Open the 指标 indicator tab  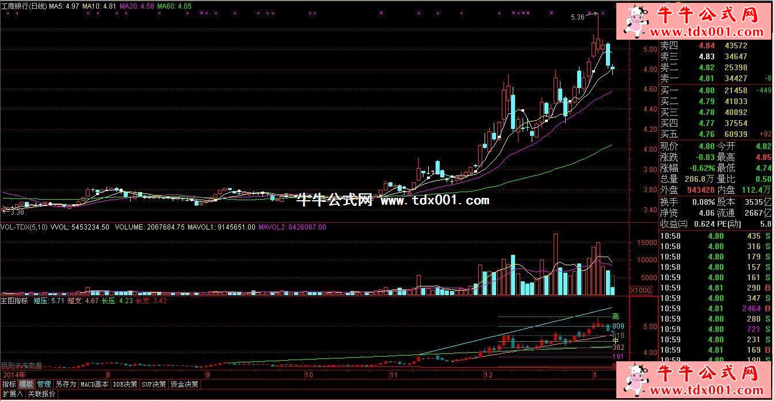coord(9,384)
